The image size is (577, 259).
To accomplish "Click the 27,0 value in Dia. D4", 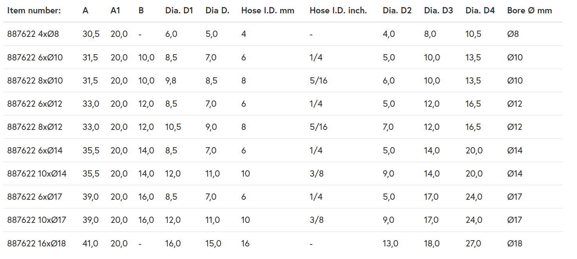I will pyautogui.click(x=473, y=244).
